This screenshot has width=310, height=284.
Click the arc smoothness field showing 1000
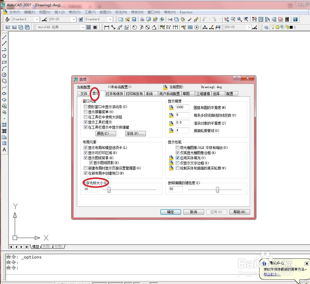coord(182,107)
